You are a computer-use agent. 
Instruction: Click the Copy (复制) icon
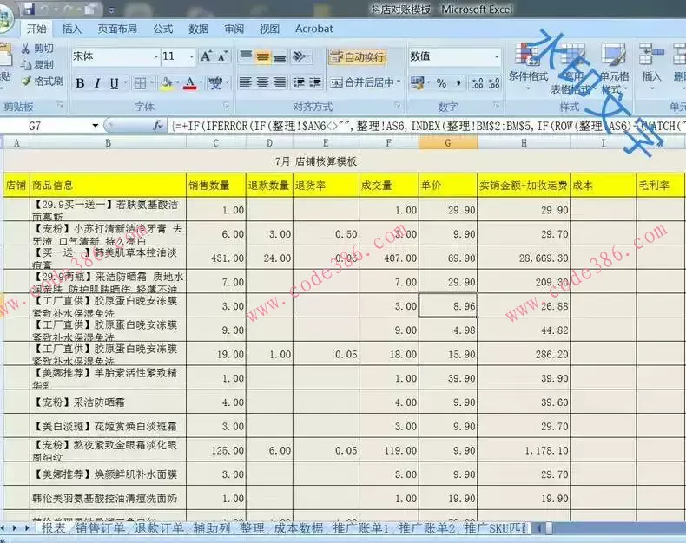click(26, 65)
